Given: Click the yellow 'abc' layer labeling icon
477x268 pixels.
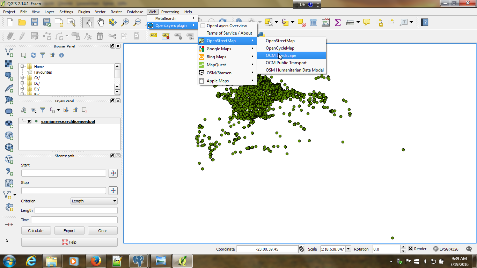Looking at the screenshot, I should (153, 35).
